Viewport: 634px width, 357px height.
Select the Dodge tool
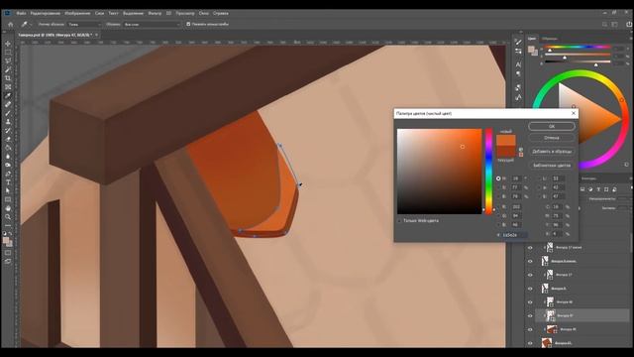tap(8, 166)
